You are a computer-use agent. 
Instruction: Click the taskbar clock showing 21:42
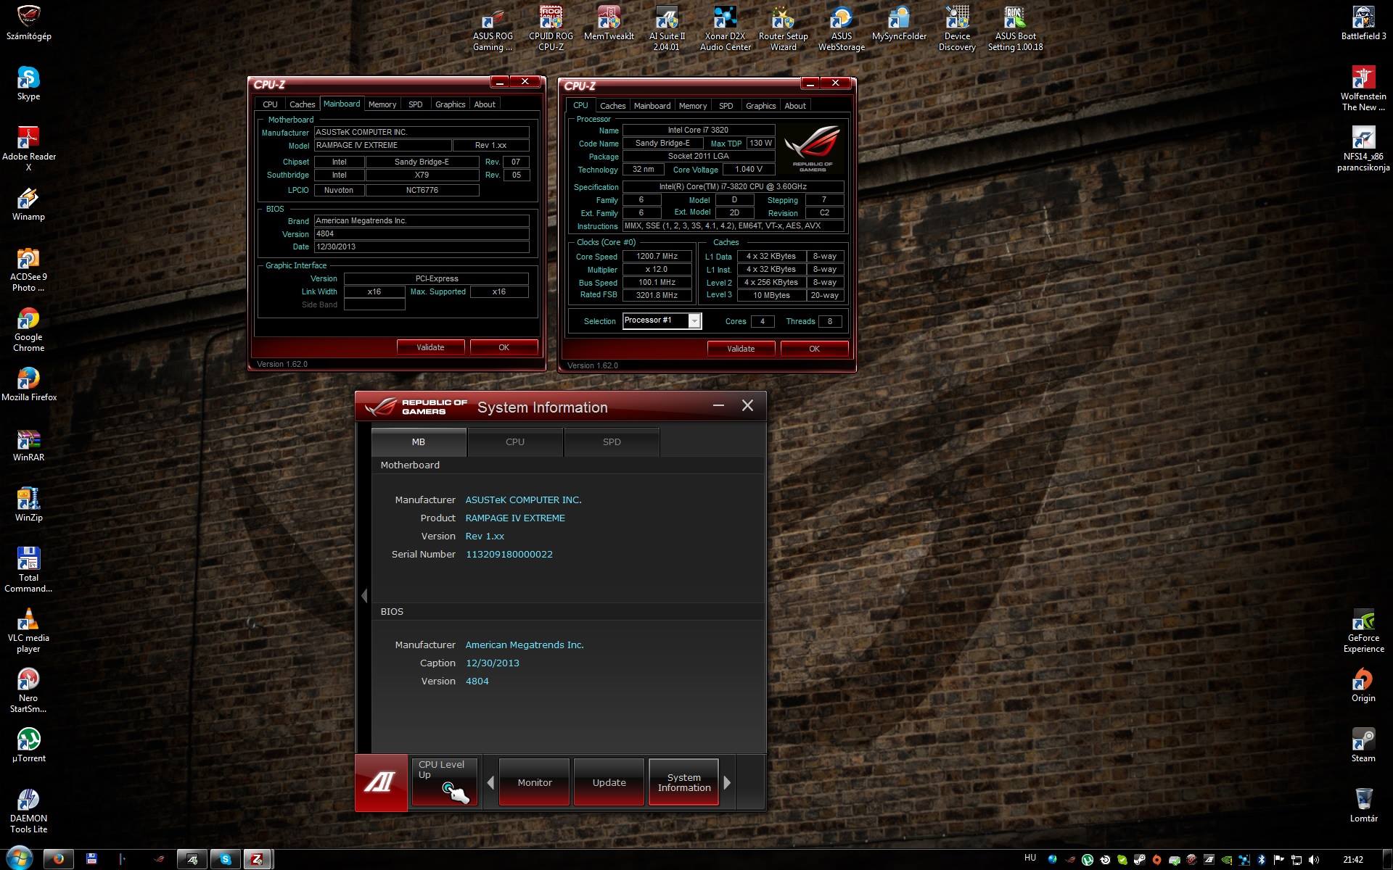point(1352,860)
